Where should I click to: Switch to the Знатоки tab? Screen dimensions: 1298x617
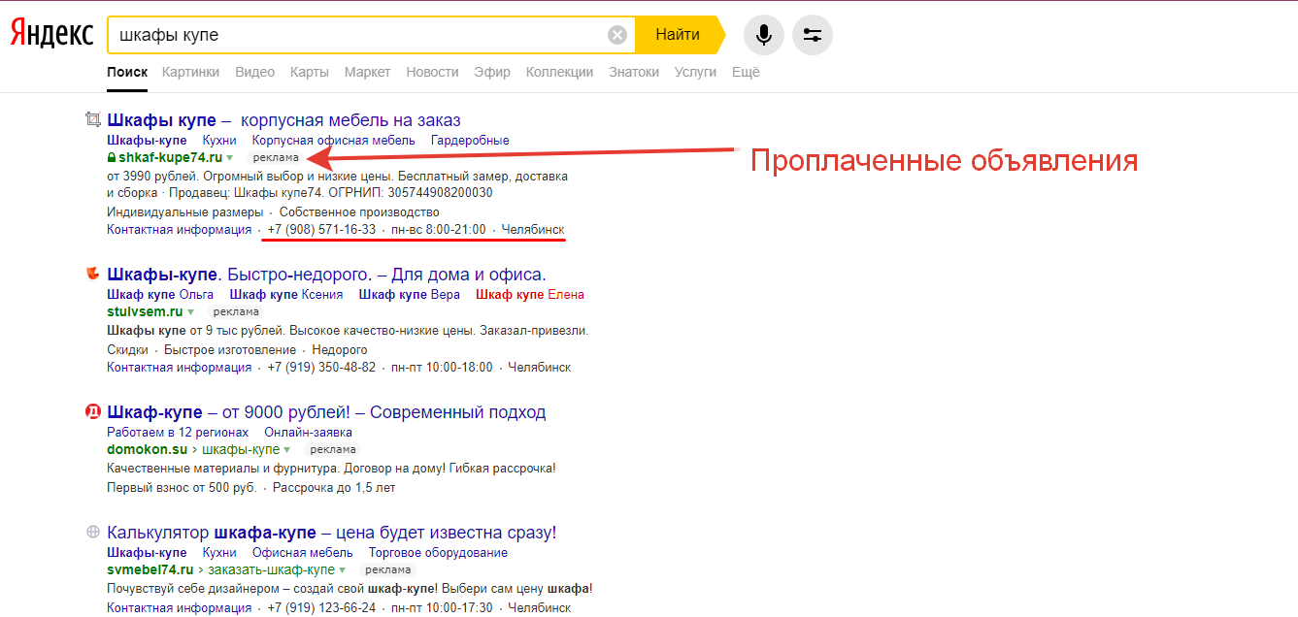634,72
